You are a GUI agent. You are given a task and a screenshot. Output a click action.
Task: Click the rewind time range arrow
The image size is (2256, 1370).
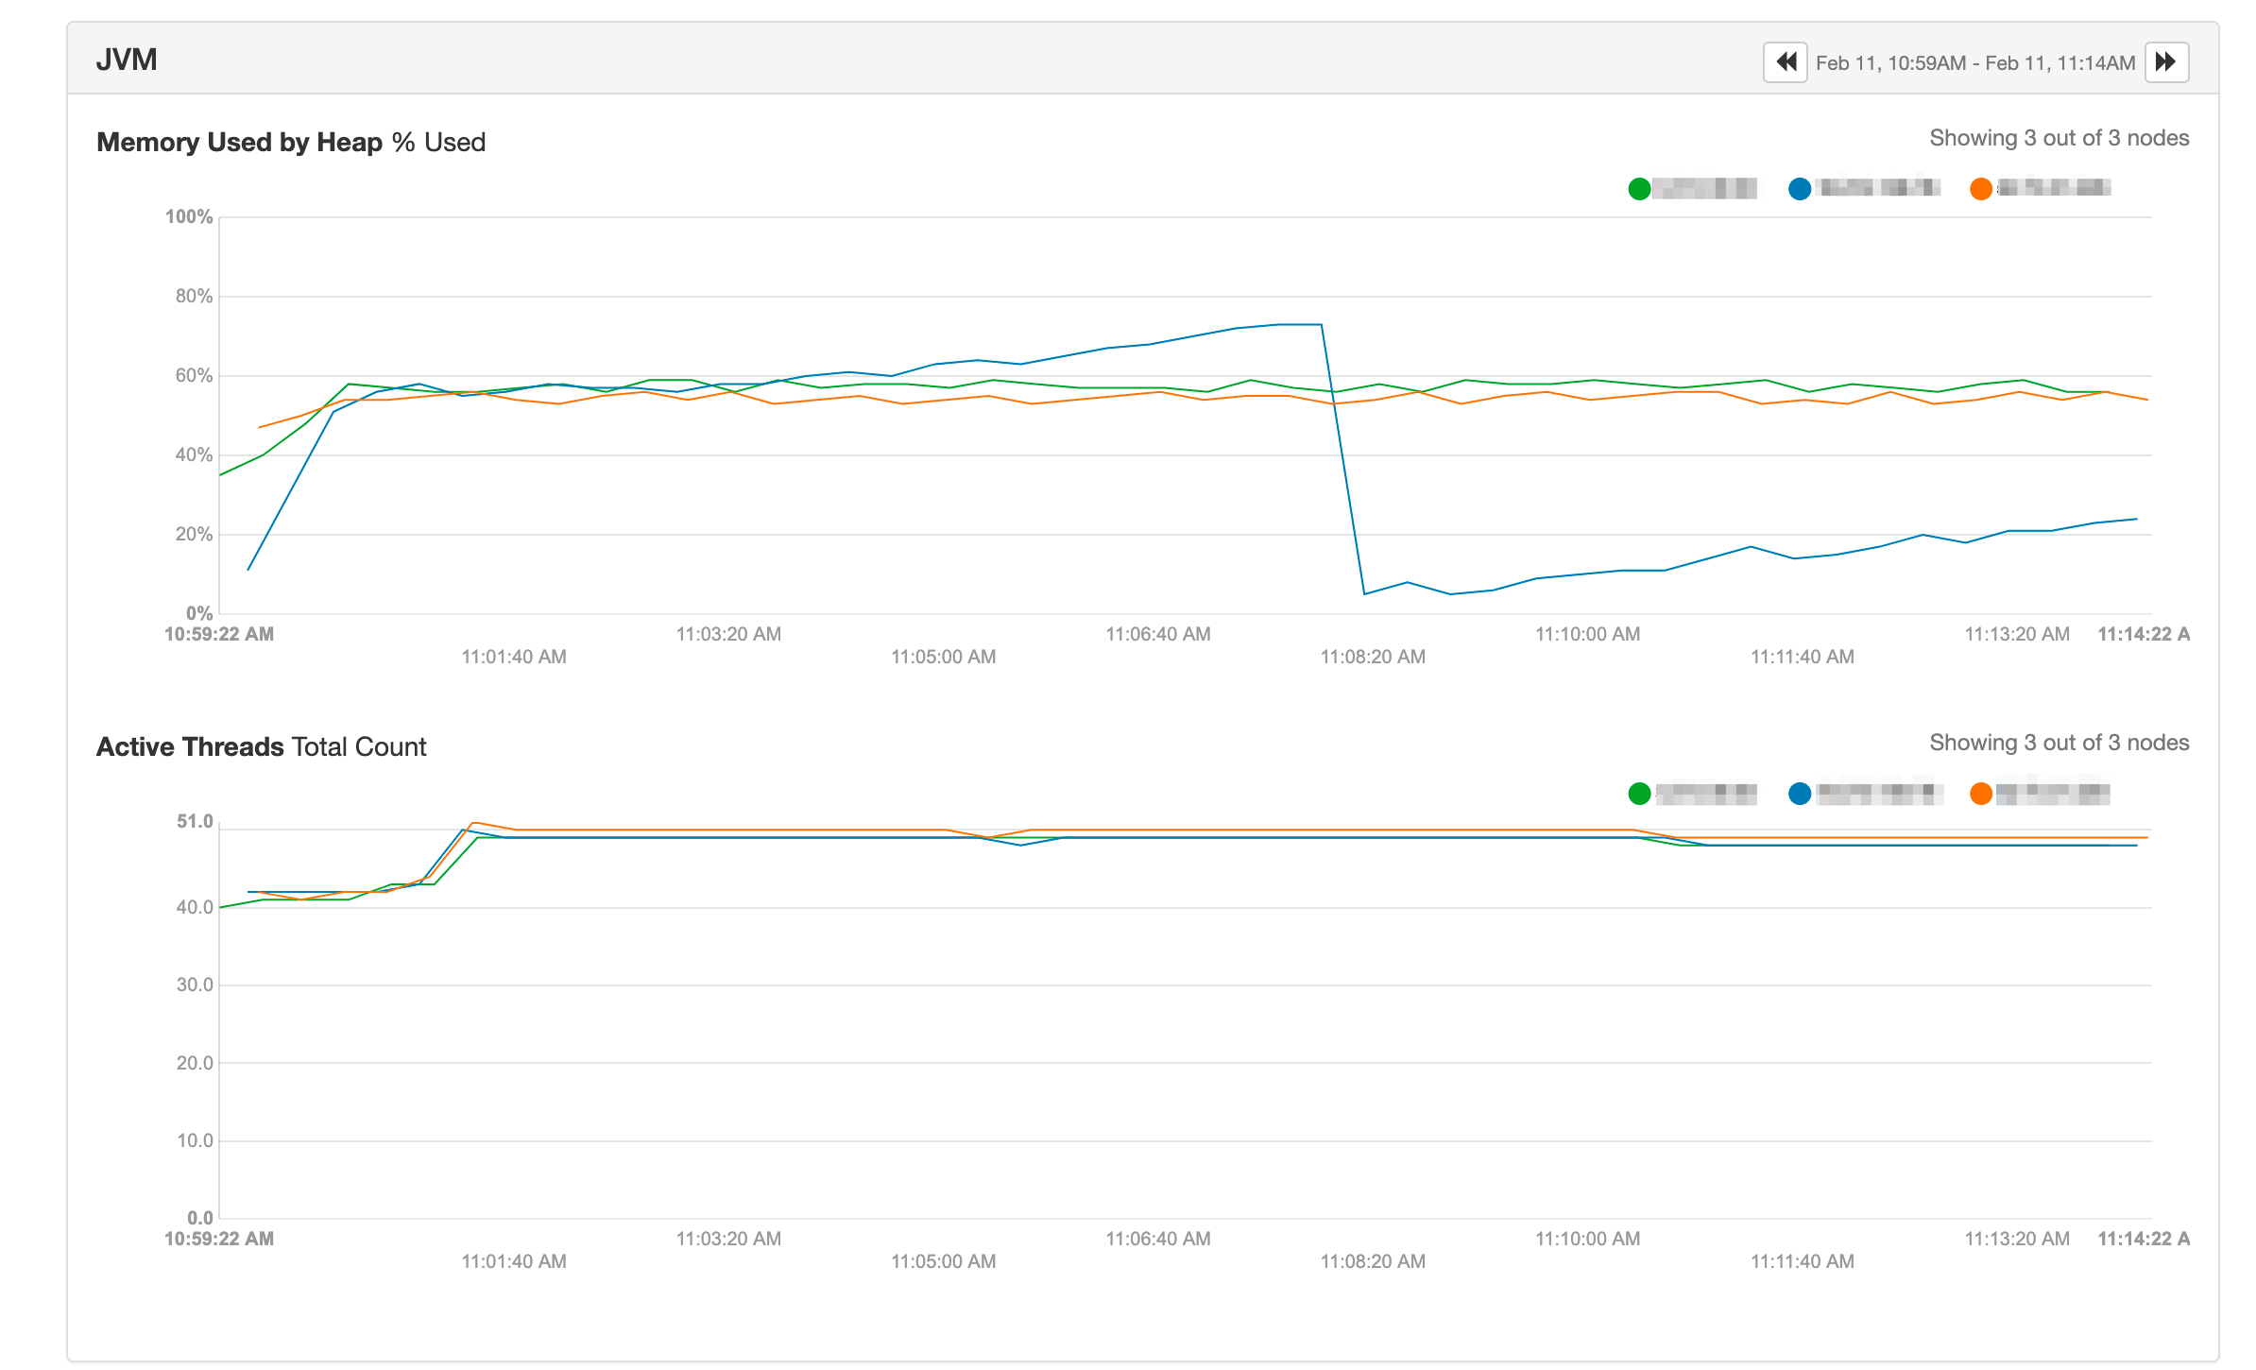point(1785,62)
